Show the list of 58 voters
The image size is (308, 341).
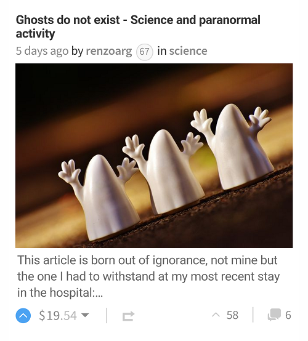pos(225,315)
